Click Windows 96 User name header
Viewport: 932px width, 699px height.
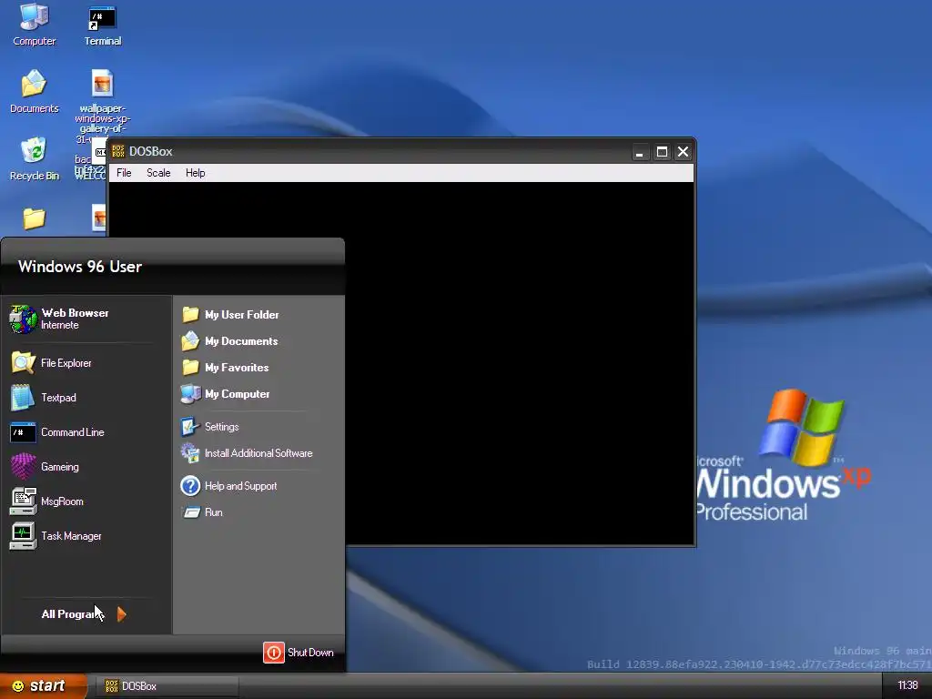click(x=80, y=267)
